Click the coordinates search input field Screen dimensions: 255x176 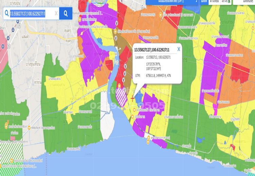coord(31,14)
